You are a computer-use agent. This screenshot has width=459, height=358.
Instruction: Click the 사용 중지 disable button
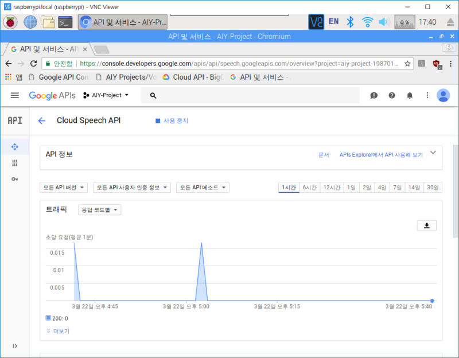(x=172, y=120)
